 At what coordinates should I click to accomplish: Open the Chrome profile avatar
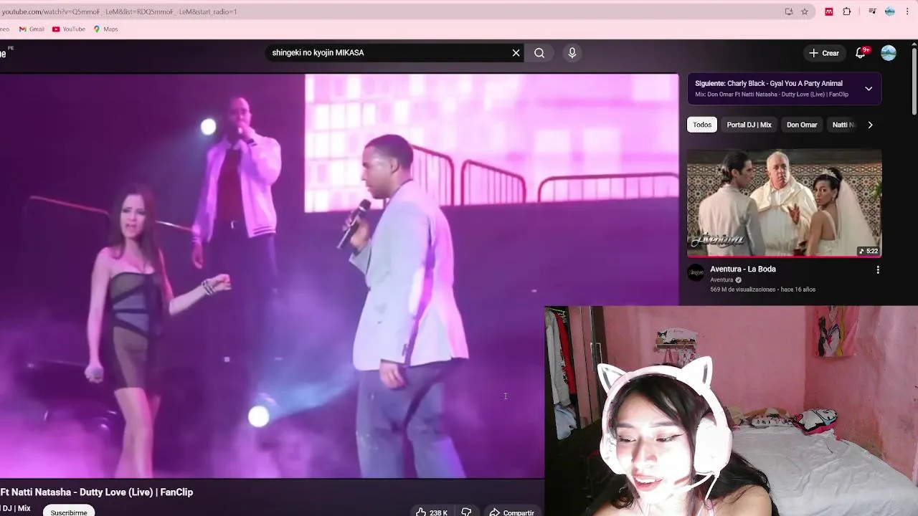pyautogui.click(x=890, y=11)
